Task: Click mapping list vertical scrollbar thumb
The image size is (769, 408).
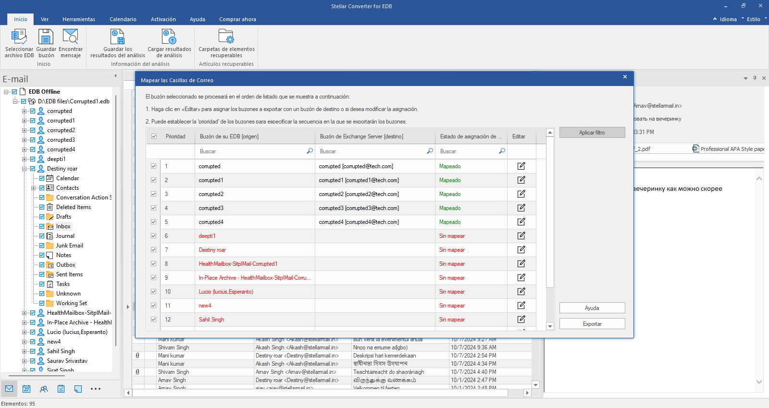Action: [x=550, y=212]
